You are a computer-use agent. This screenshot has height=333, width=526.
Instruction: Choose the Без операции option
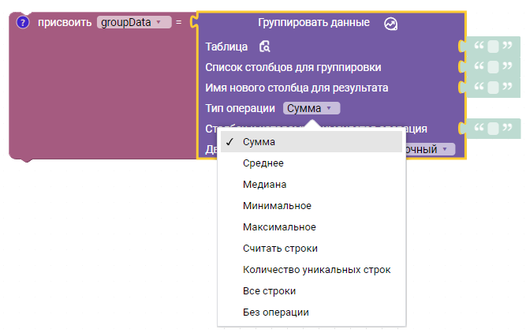click(x=311, y=312)
